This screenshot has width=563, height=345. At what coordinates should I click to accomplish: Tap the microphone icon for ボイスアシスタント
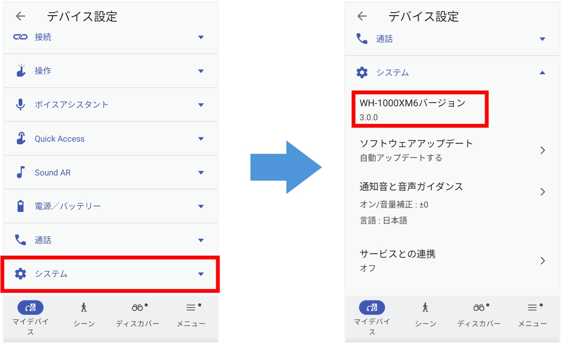pos(20,105)
